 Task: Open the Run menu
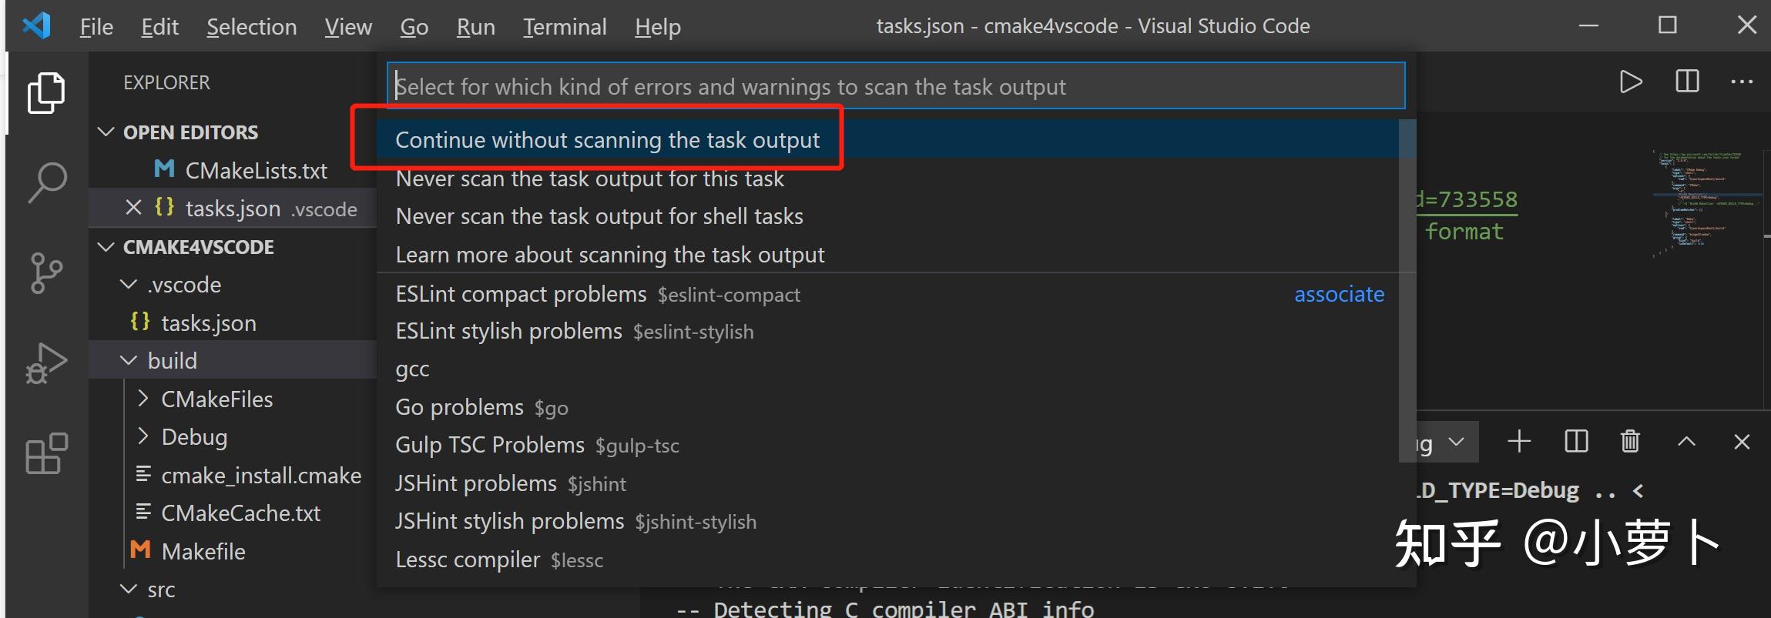tap(475, 25)
